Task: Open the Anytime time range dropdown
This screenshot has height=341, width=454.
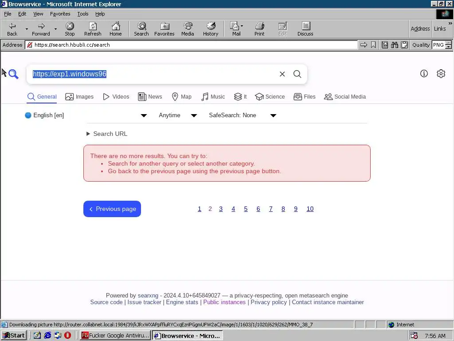Action: [x=178, y=115]
